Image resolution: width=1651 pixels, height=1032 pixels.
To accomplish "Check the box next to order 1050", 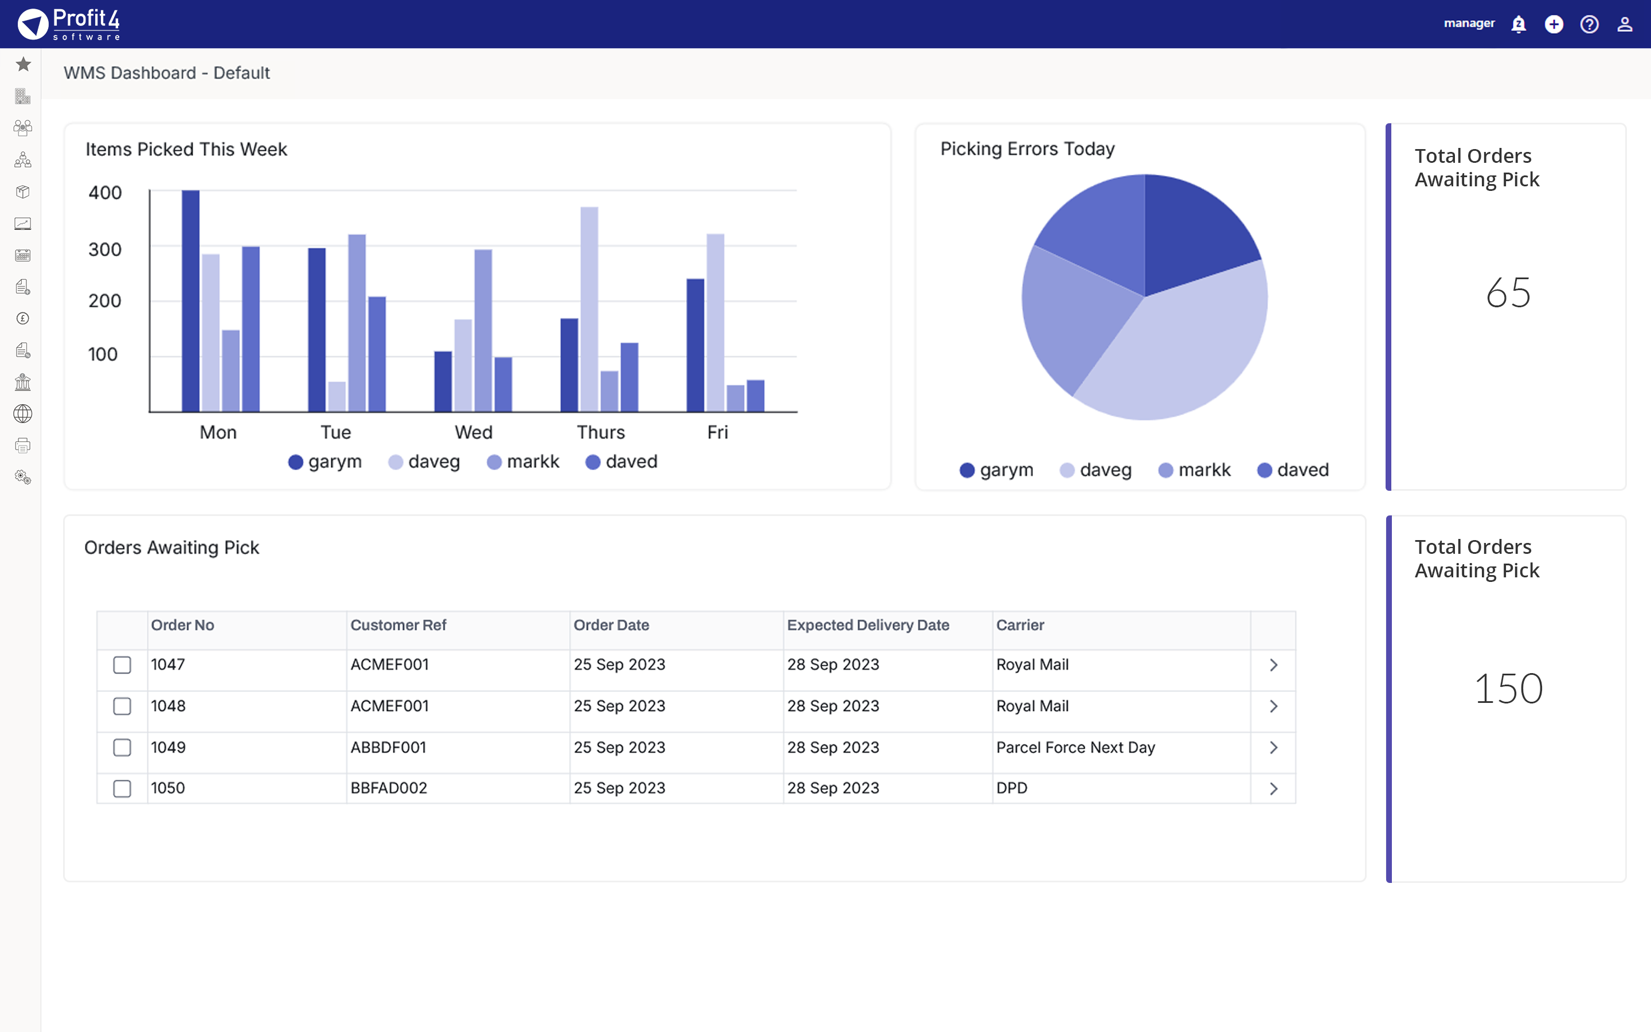I will click(122, 788).
